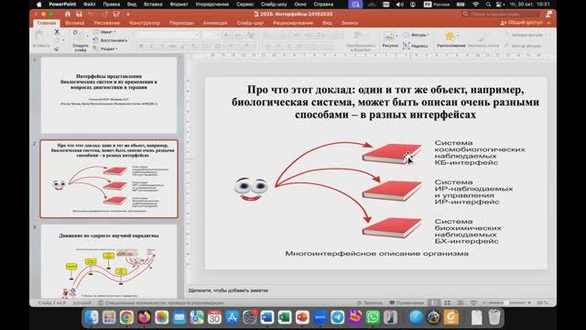This screenshot has height=330, width=586.
Task: Insert a text box with Надпись
Action: pyautogui.click(x=415, y=46)
